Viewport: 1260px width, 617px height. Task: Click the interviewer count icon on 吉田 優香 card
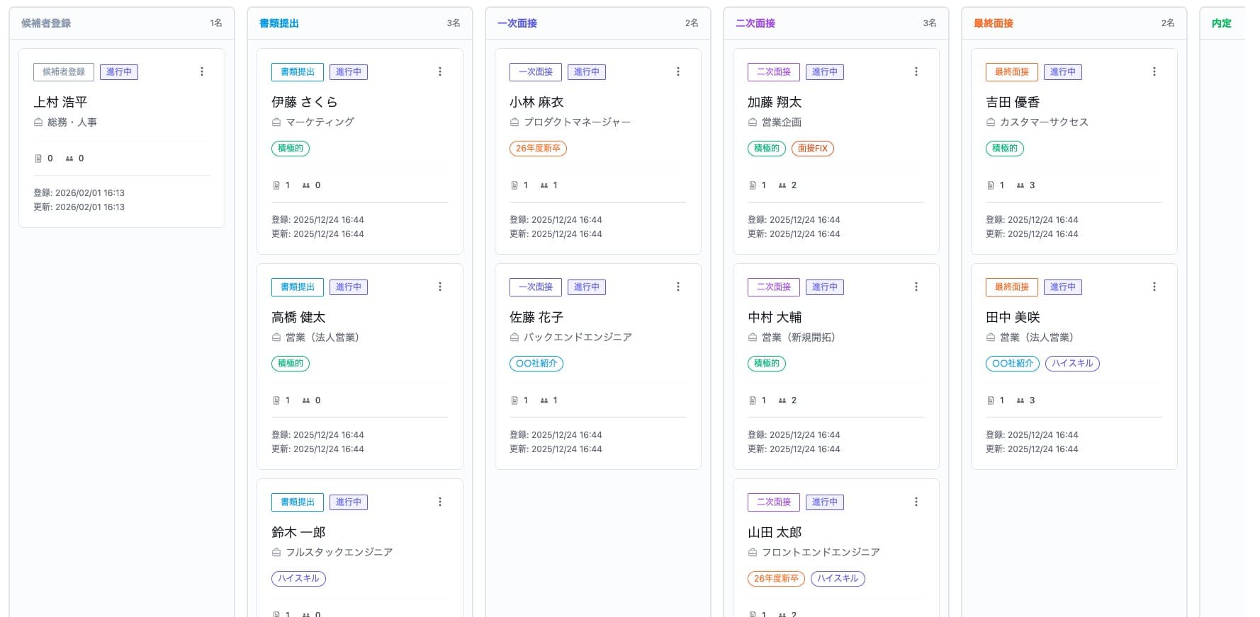[x=1020, y=185]
